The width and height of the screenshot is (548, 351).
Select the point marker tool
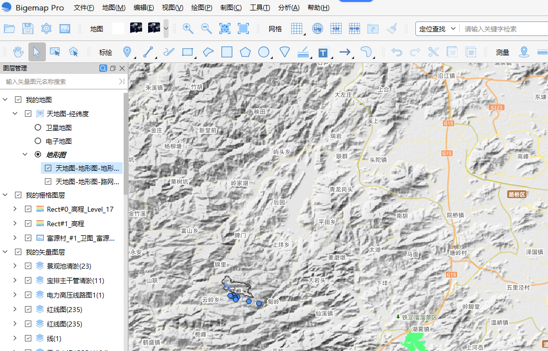click(127, 52)
